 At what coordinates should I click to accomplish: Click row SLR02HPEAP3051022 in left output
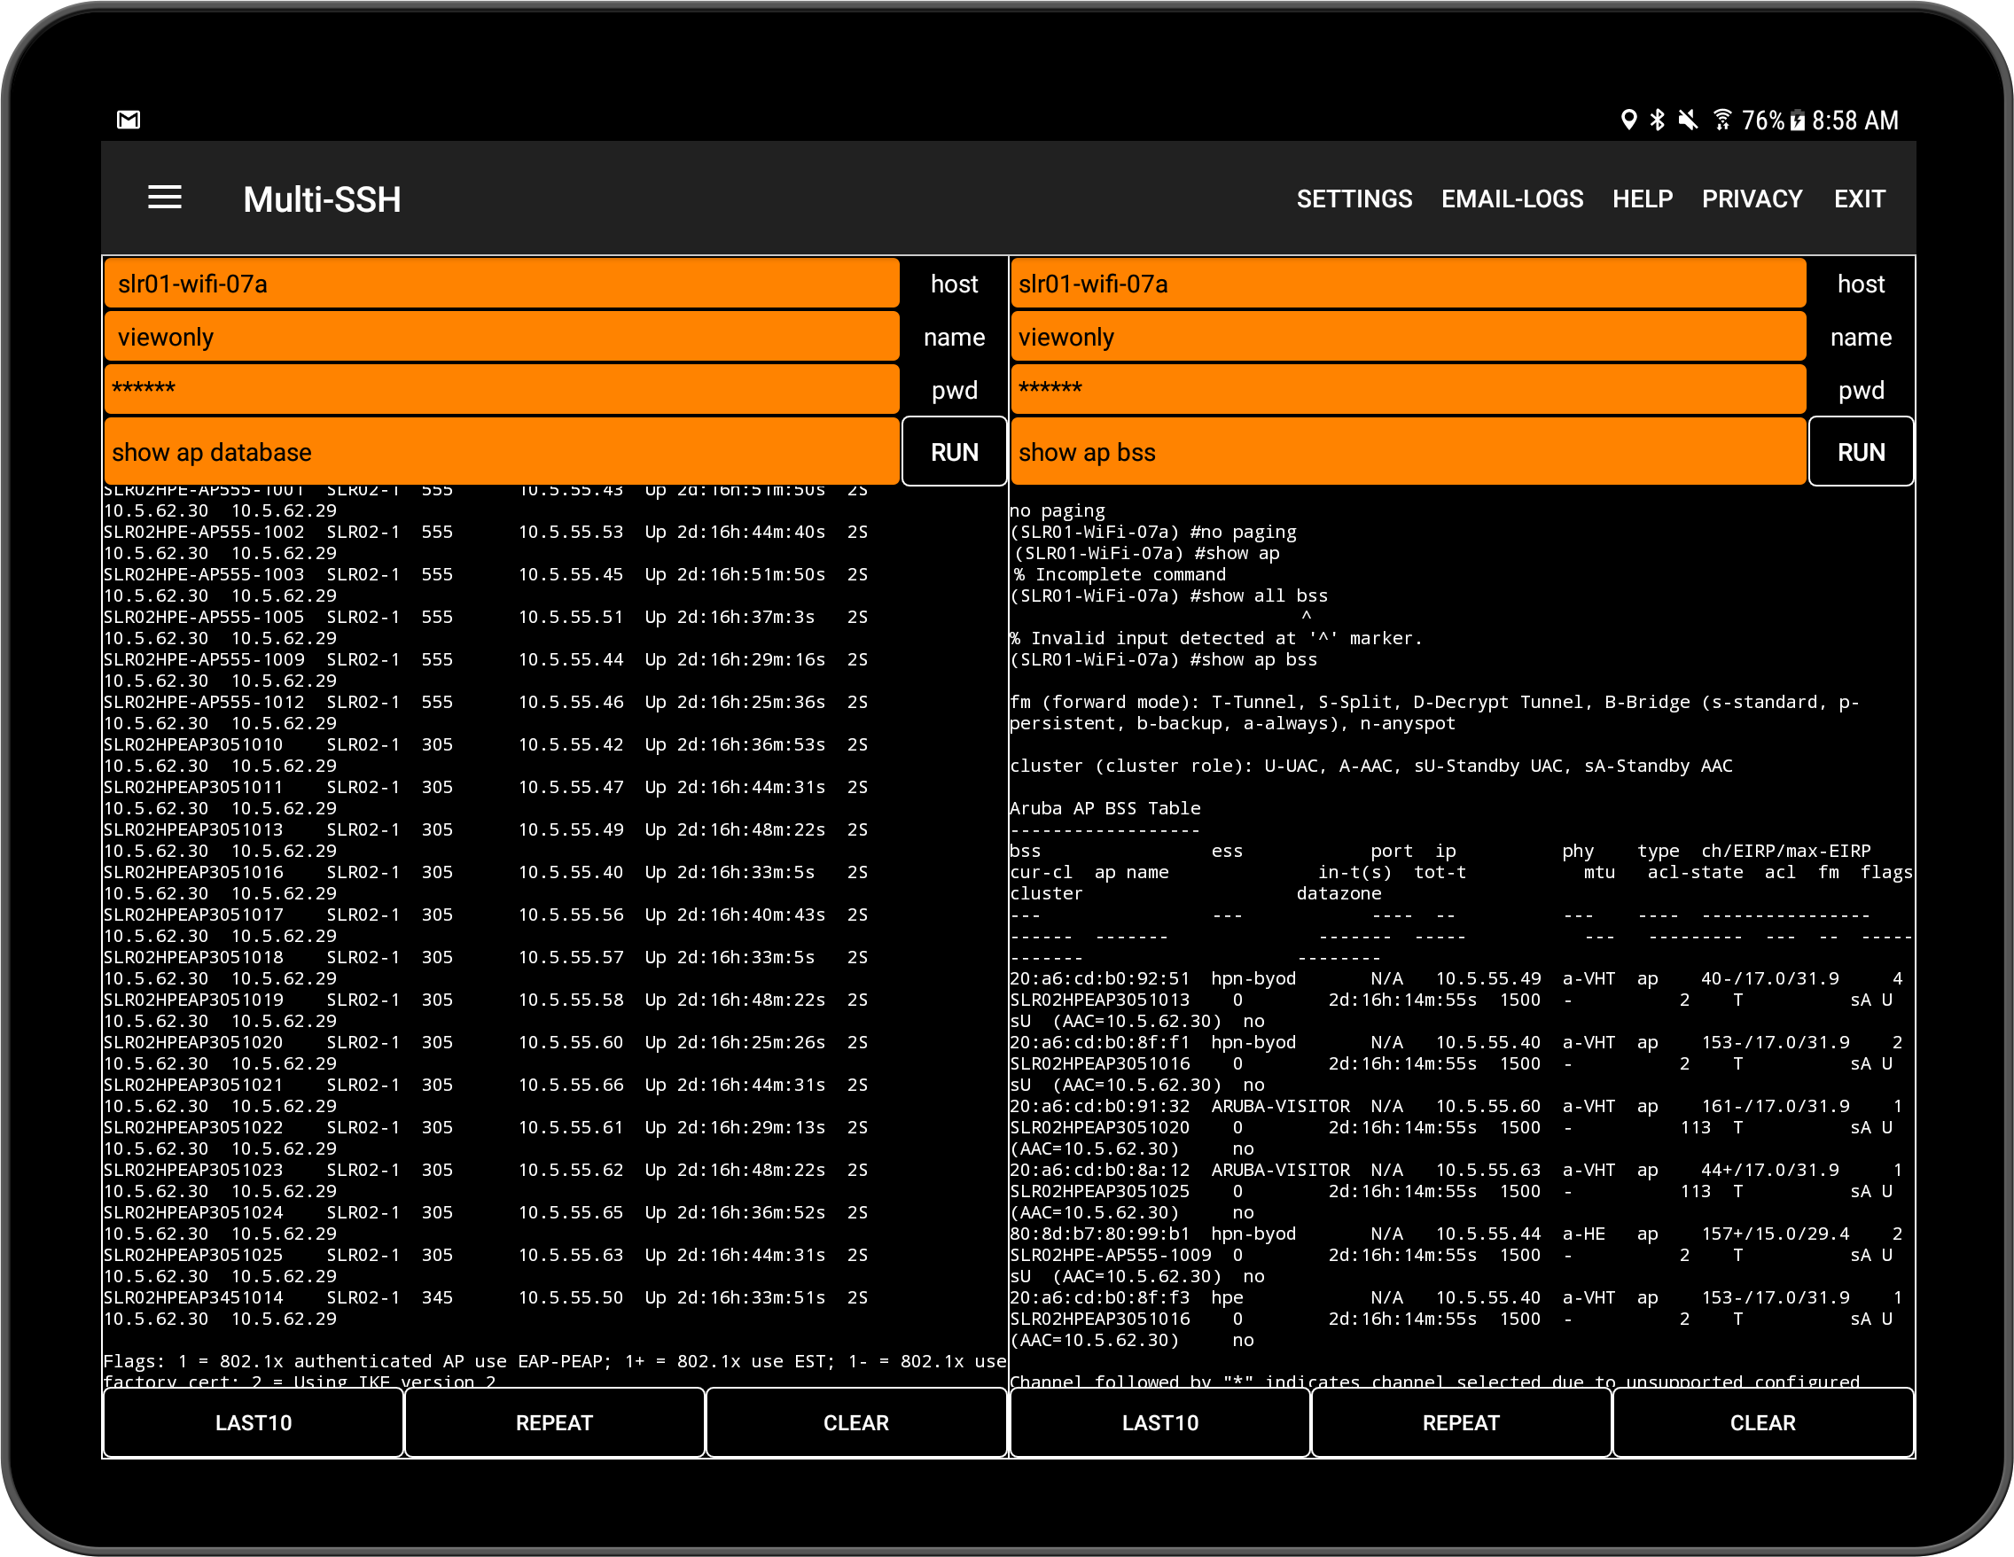tap(485, 1126)
